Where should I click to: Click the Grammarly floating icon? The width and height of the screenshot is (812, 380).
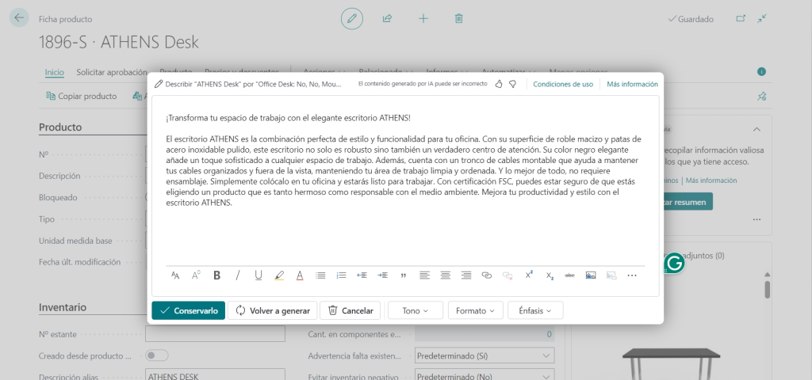tap(674, 263)
